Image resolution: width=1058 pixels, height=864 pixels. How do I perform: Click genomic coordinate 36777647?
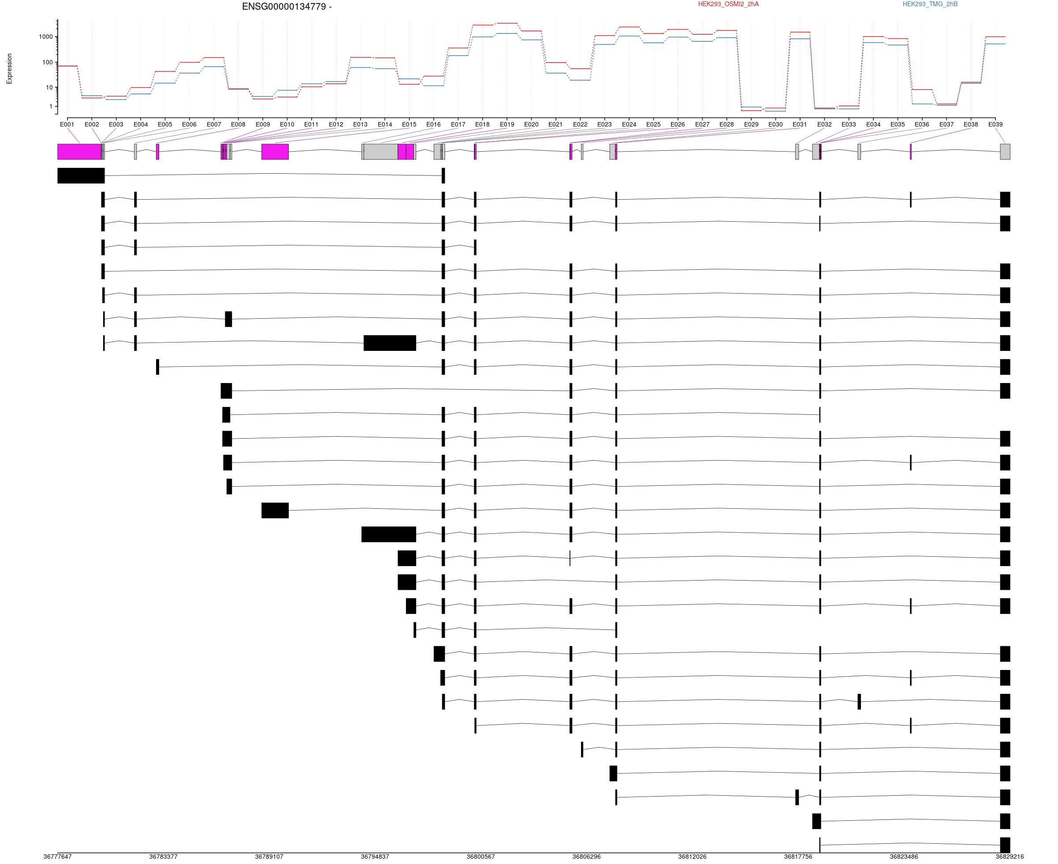pyautogui.click(x=58, y=857)
